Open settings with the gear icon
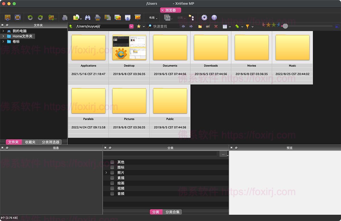 pyautogui.click(x=204, y=18)
